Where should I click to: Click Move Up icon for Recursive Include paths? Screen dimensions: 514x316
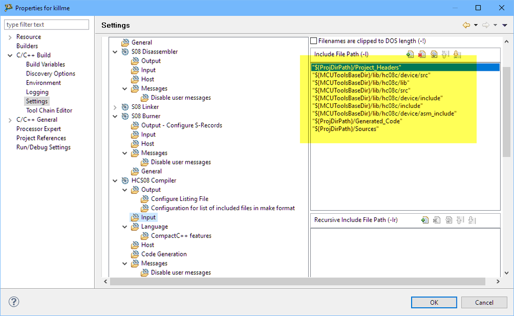coord(460,220)
